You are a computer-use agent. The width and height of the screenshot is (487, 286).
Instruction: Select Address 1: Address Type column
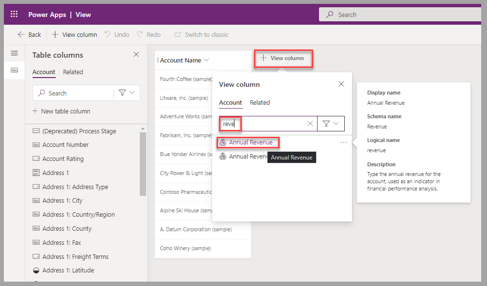click(x=70, y=187)
